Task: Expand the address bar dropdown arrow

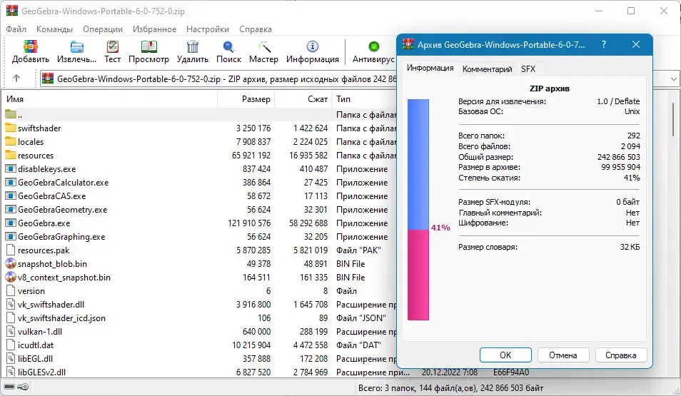Action: click(673, 79)
